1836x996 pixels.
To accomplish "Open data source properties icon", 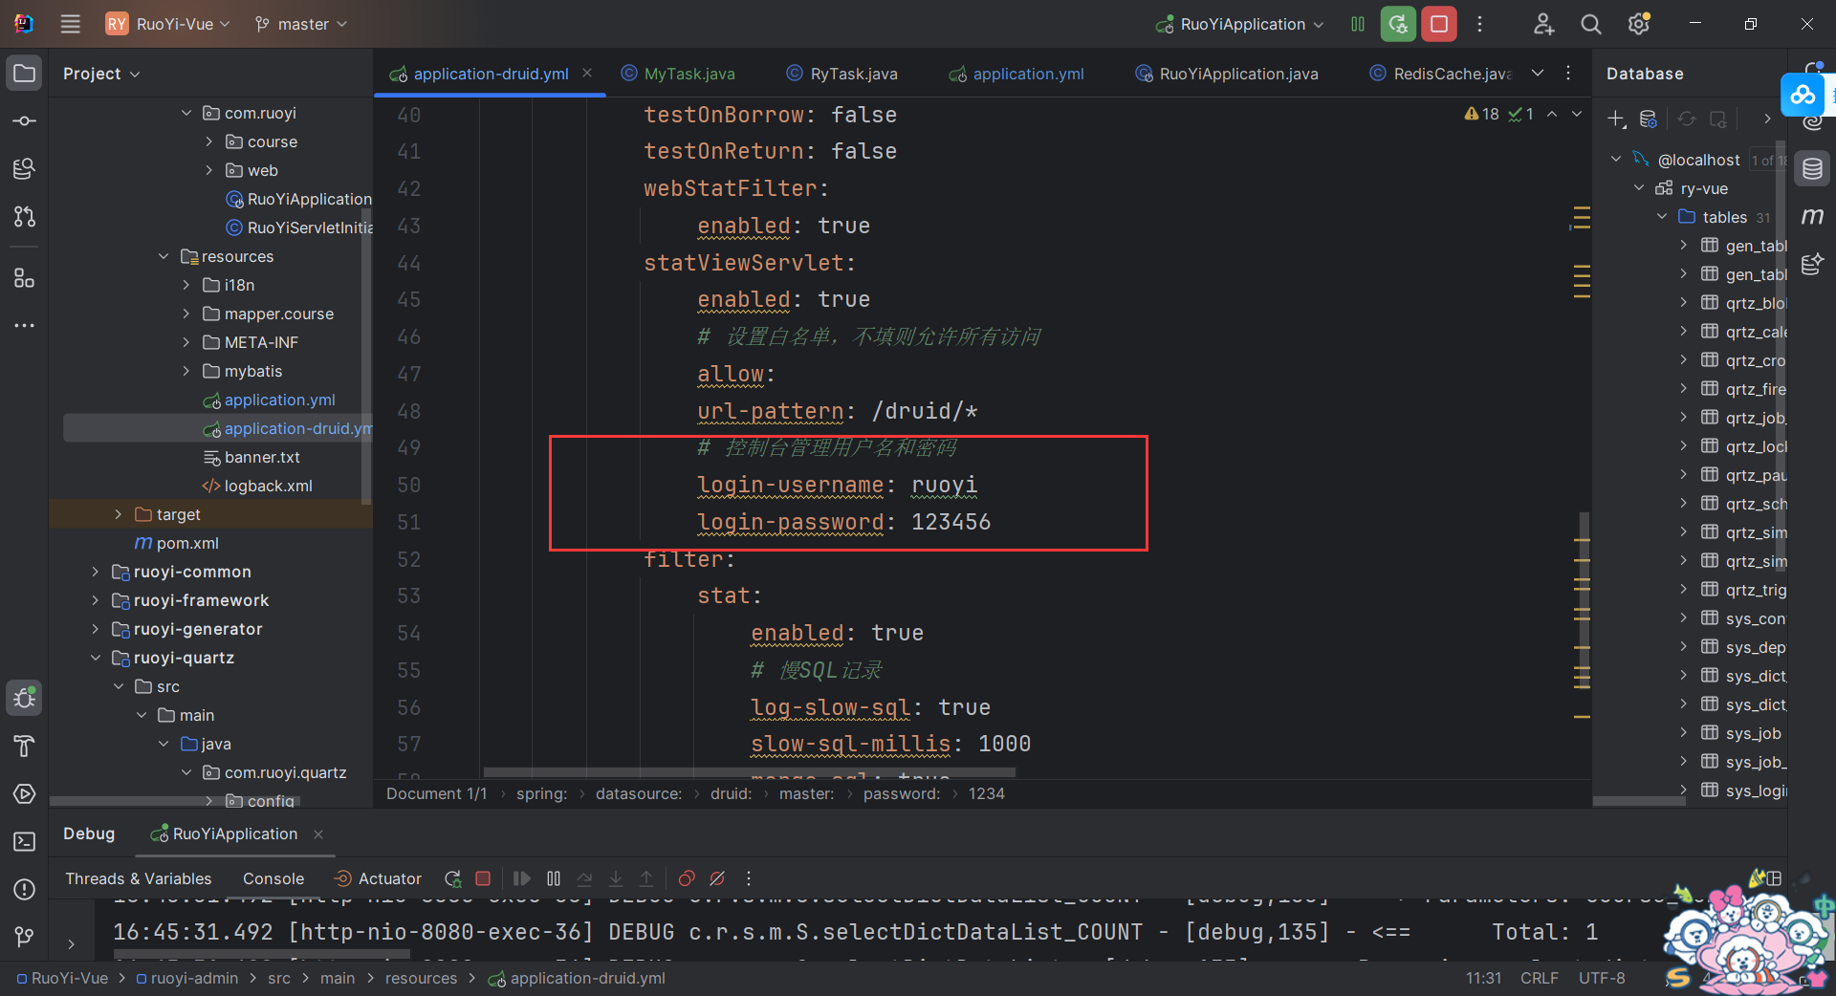I will click(x=1649, y=119).
